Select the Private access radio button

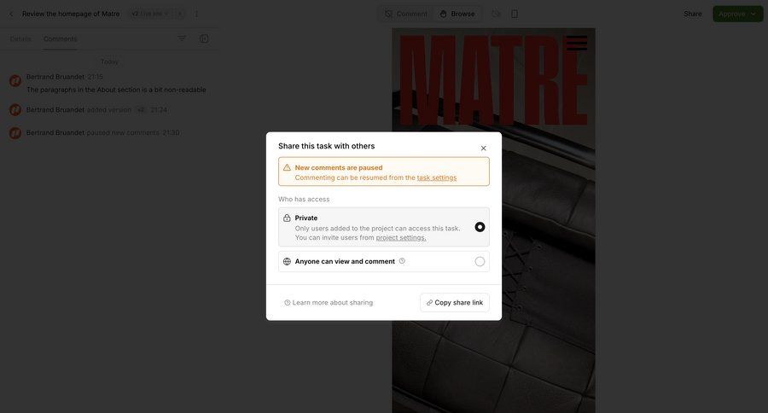click(x=480, y=227)
